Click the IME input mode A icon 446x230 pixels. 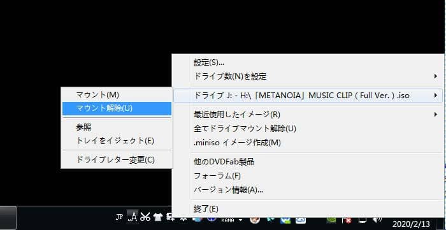133,217
